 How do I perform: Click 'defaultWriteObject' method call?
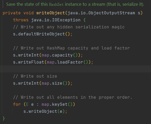[42, 34]
